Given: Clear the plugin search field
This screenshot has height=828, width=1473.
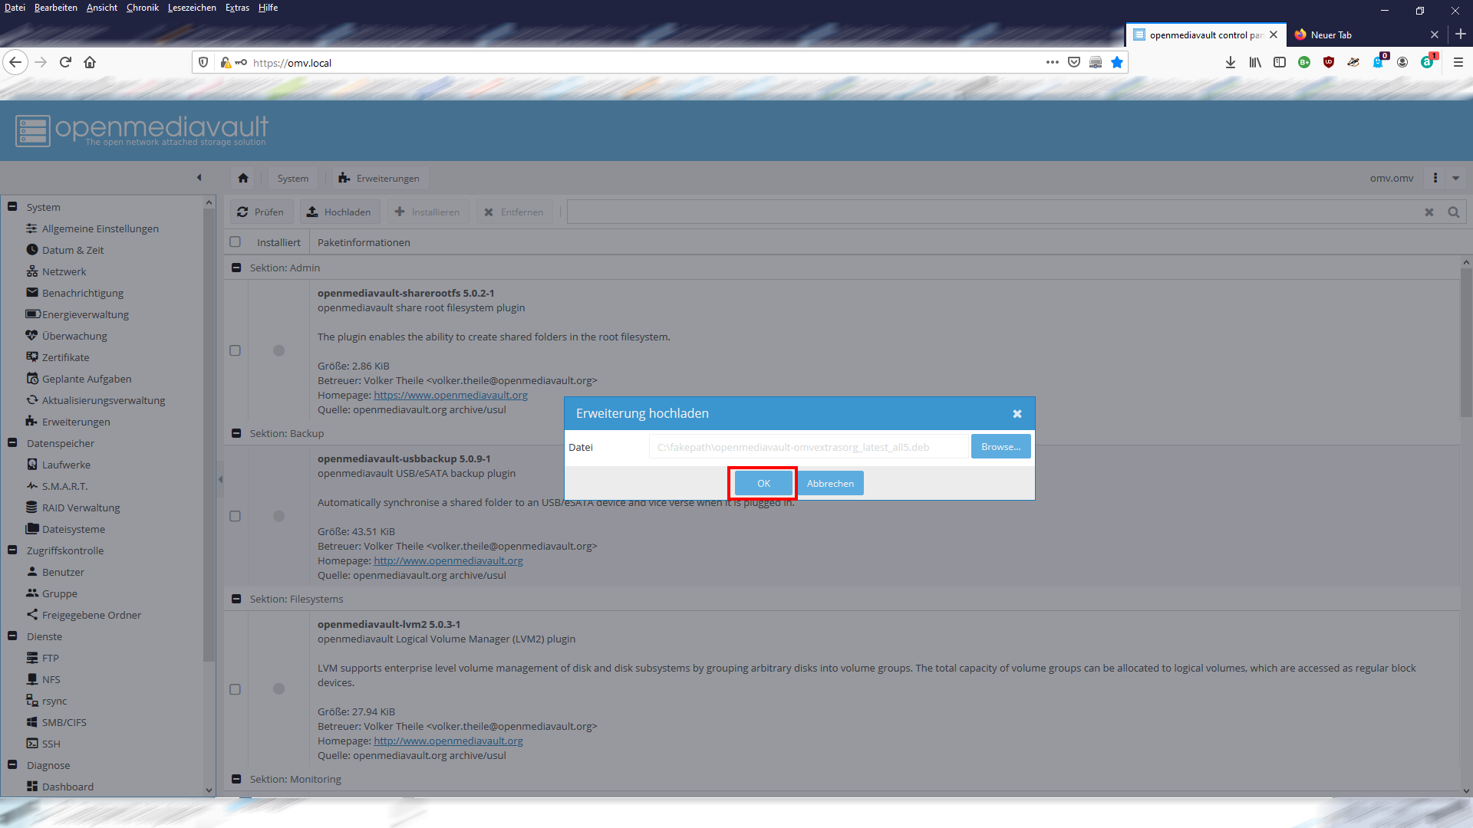Looking at the screenshot, I should 1429,212.
